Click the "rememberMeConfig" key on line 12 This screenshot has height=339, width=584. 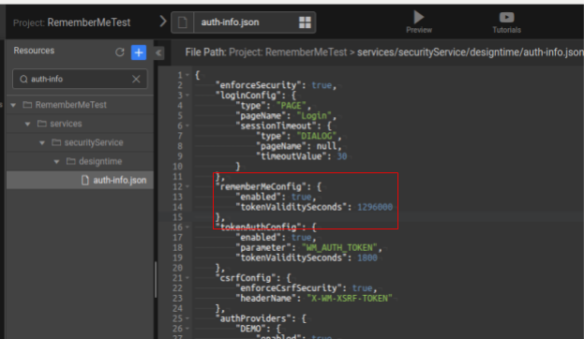(261, 186)
